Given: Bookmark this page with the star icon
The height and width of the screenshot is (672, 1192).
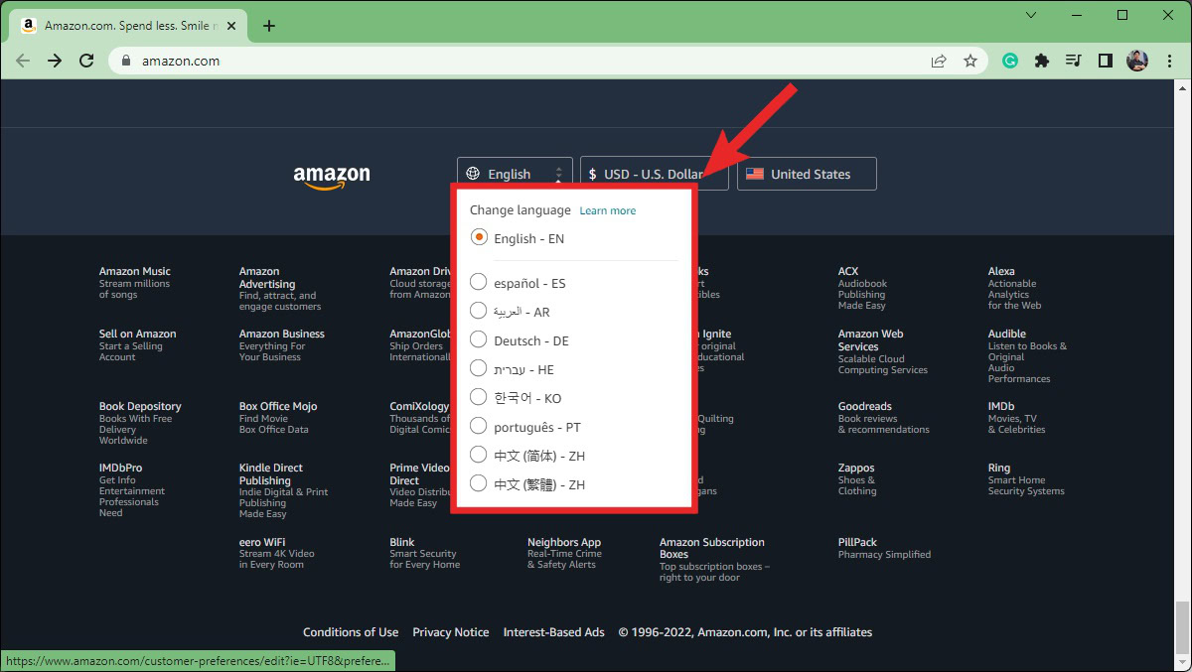Looking at the screenshot, I should tap(970, 61).
